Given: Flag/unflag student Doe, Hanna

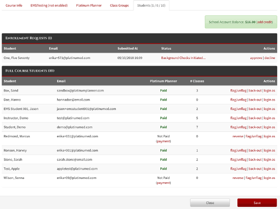Looking at the screenshot, I should click(x=238, y=100).
